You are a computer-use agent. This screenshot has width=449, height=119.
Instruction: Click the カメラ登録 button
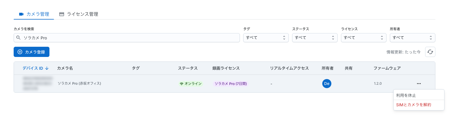pyautogui.click(x=32, y=52)
